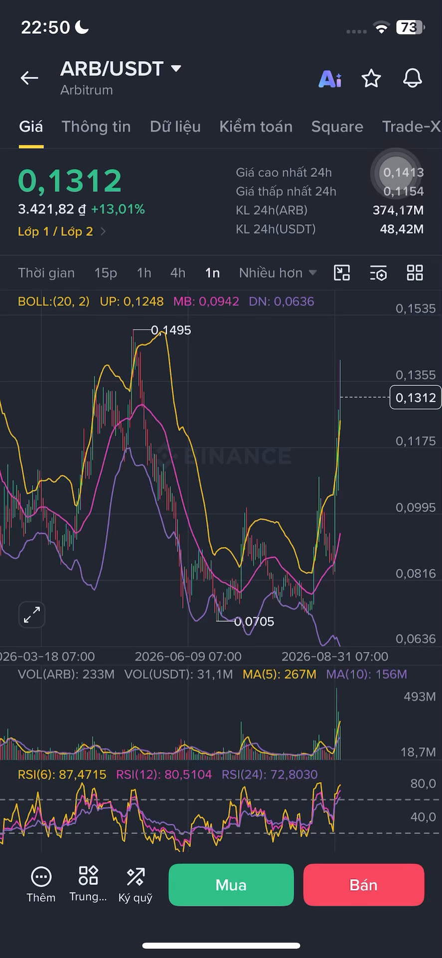The image size is (442, 958).
Task: Expand the Lớp 1 / Lớp 2 chevron
Action: point(103,232)
